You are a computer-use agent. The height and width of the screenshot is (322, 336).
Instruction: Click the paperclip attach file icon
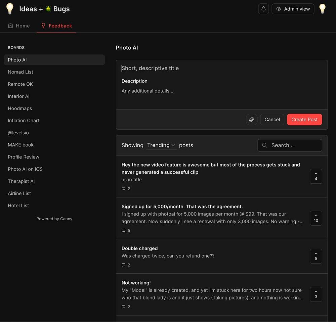point(252,120)
